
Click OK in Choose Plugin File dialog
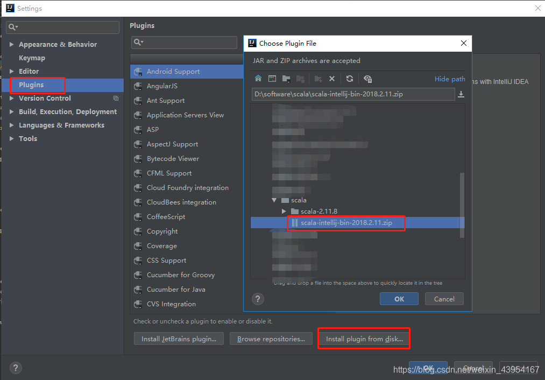click(399, 299)
